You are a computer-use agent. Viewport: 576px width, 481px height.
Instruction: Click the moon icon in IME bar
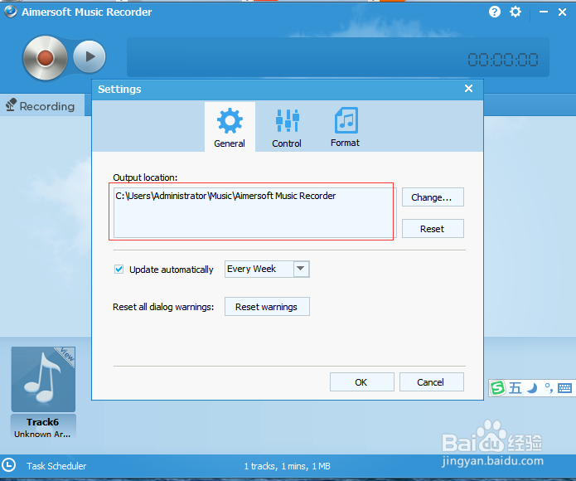(532, 388)
